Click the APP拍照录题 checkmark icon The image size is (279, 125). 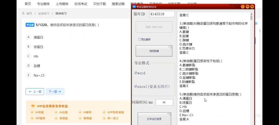coord(104,112)
